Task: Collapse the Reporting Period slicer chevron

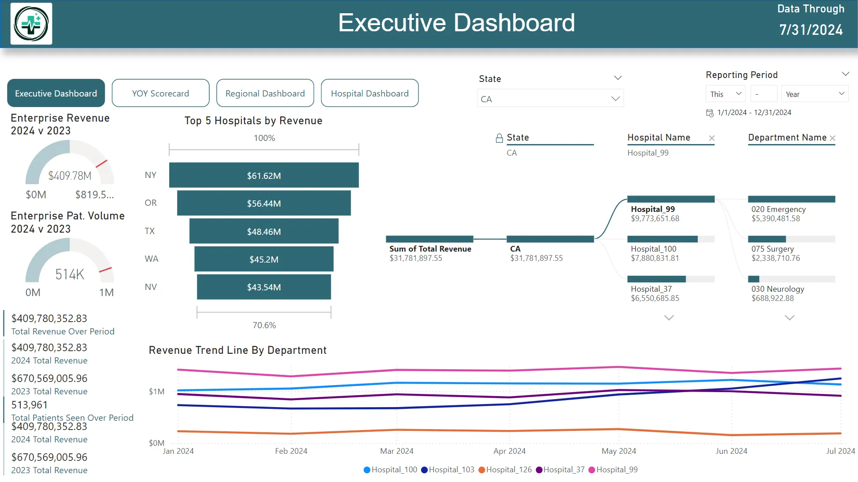Action: [x=845, y=74]
